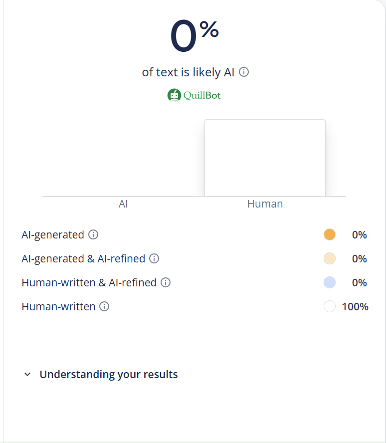Click the orange AI-generated color dot
The height and width of the screenshot is (443, 386).
click(x=330, y=234)
